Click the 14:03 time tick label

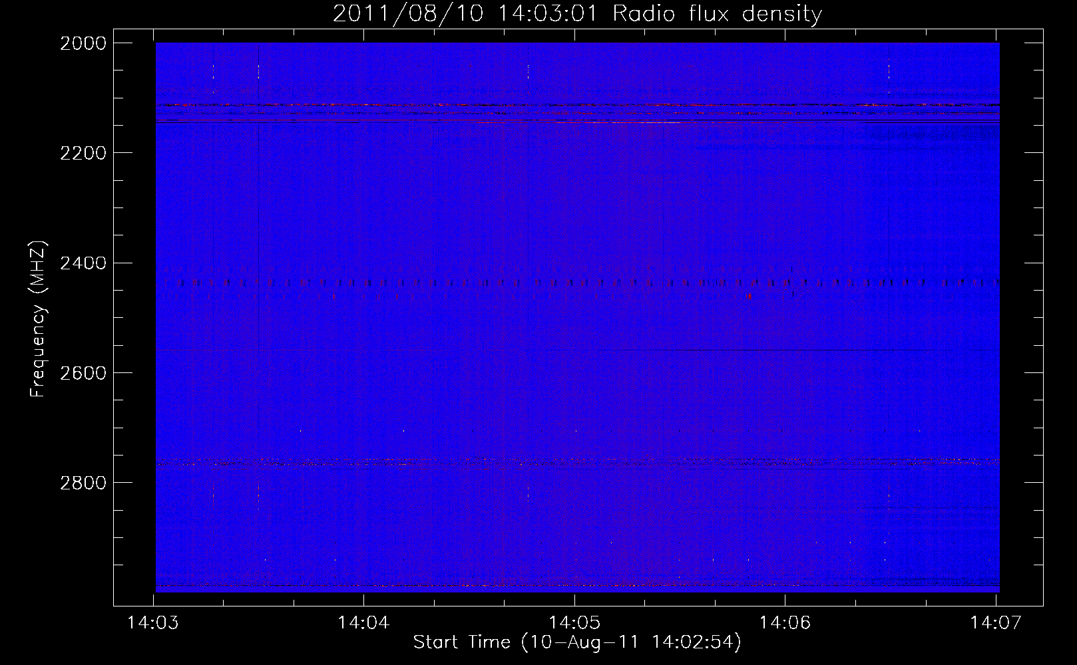coord(153,623)
